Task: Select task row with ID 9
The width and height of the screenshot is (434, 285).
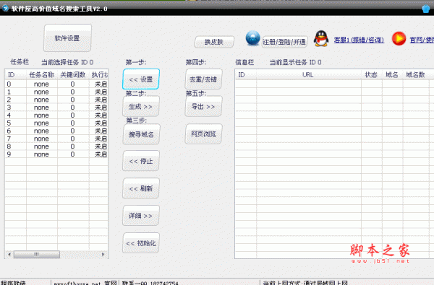Action: pos(56,154)
